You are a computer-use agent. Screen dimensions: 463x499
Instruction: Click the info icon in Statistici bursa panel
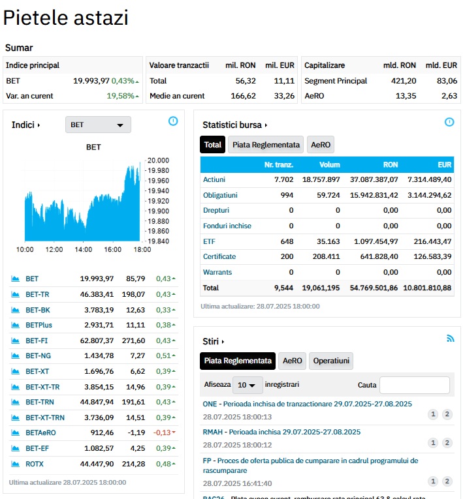449,122
